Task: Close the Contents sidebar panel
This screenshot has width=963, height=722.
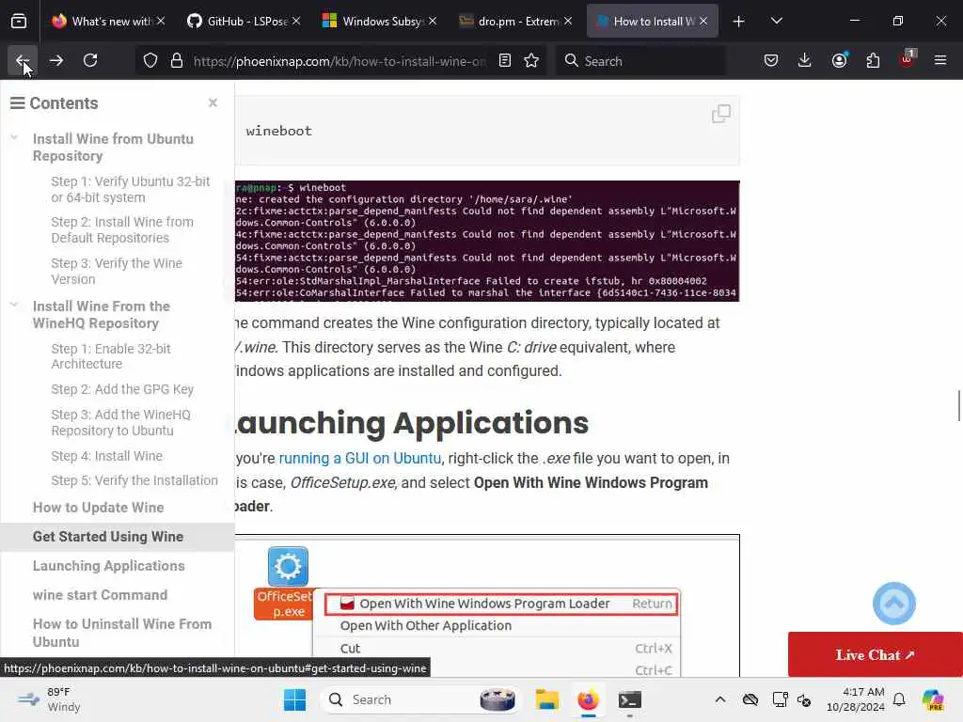Action: pyautogui.click(x=213, y=102)
